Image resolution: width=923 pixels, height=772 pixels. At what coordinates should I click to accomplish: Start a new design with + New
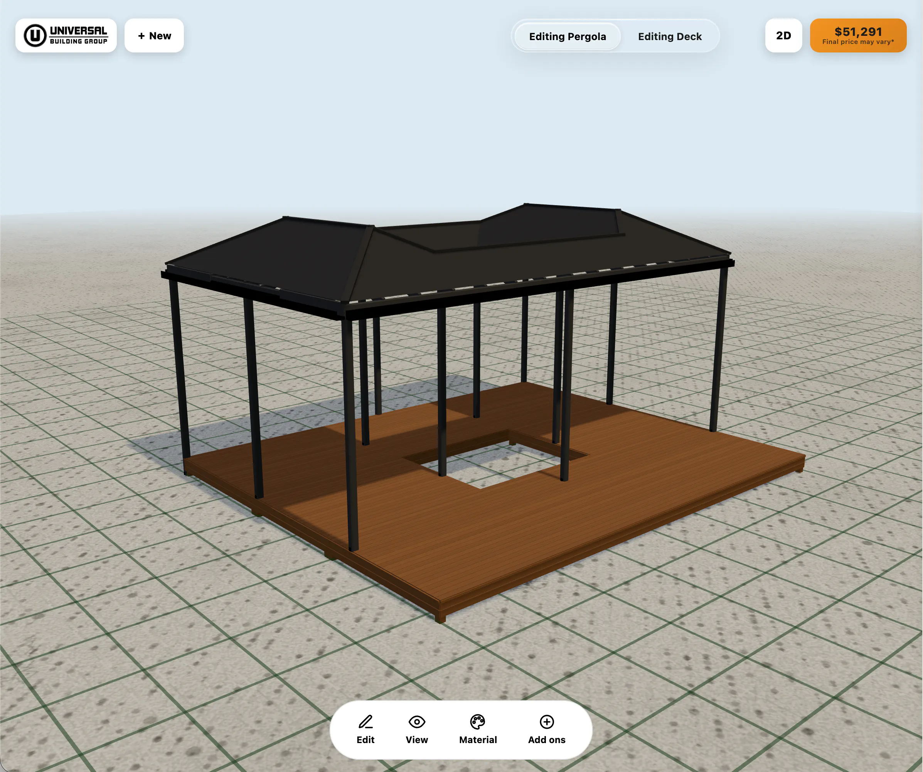pos(154,35)
